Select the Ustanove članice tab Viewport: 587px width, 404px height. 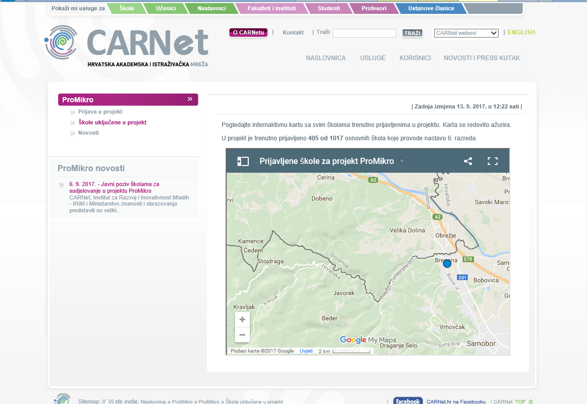(x=431, y=8)
